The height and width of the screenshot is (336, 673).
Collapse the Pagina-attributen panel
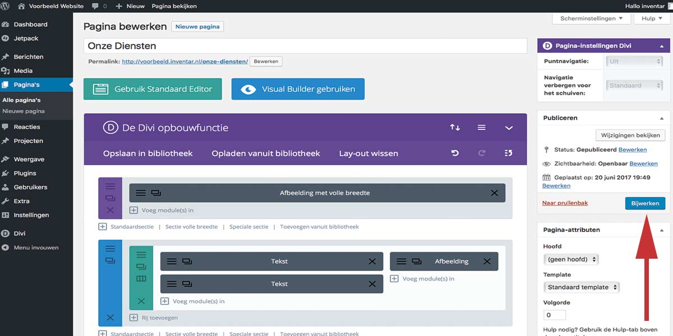pos(662,230)
